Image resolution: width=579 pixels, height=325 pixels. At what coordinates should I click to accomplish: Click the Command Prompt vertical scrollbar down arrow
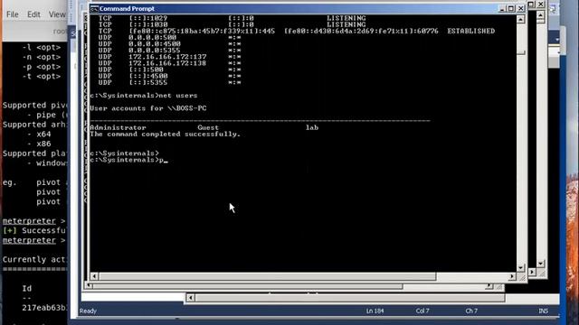pos(521,268)
